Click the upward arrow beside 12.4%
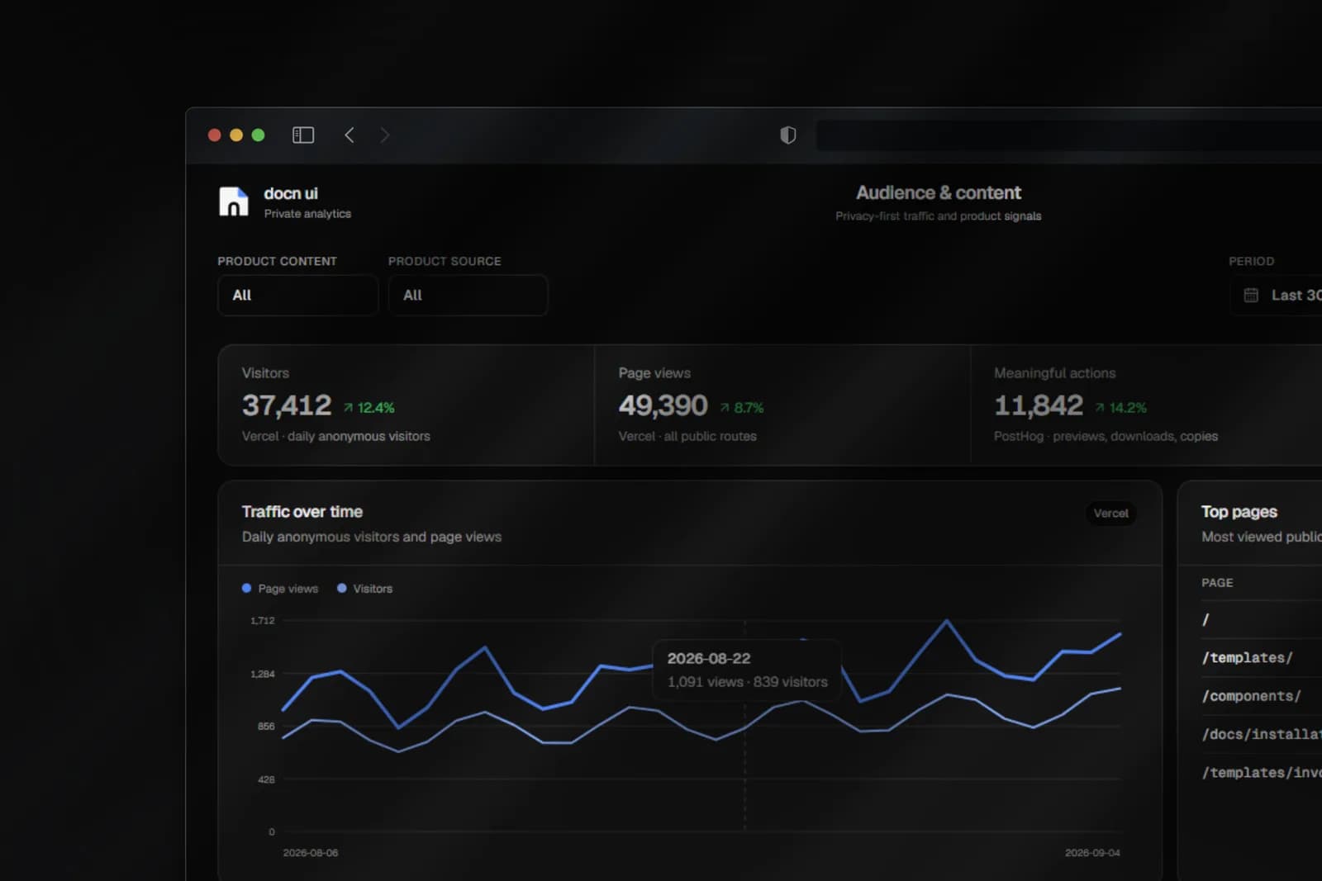The image size is (1322, 881). tap(349, 408)
